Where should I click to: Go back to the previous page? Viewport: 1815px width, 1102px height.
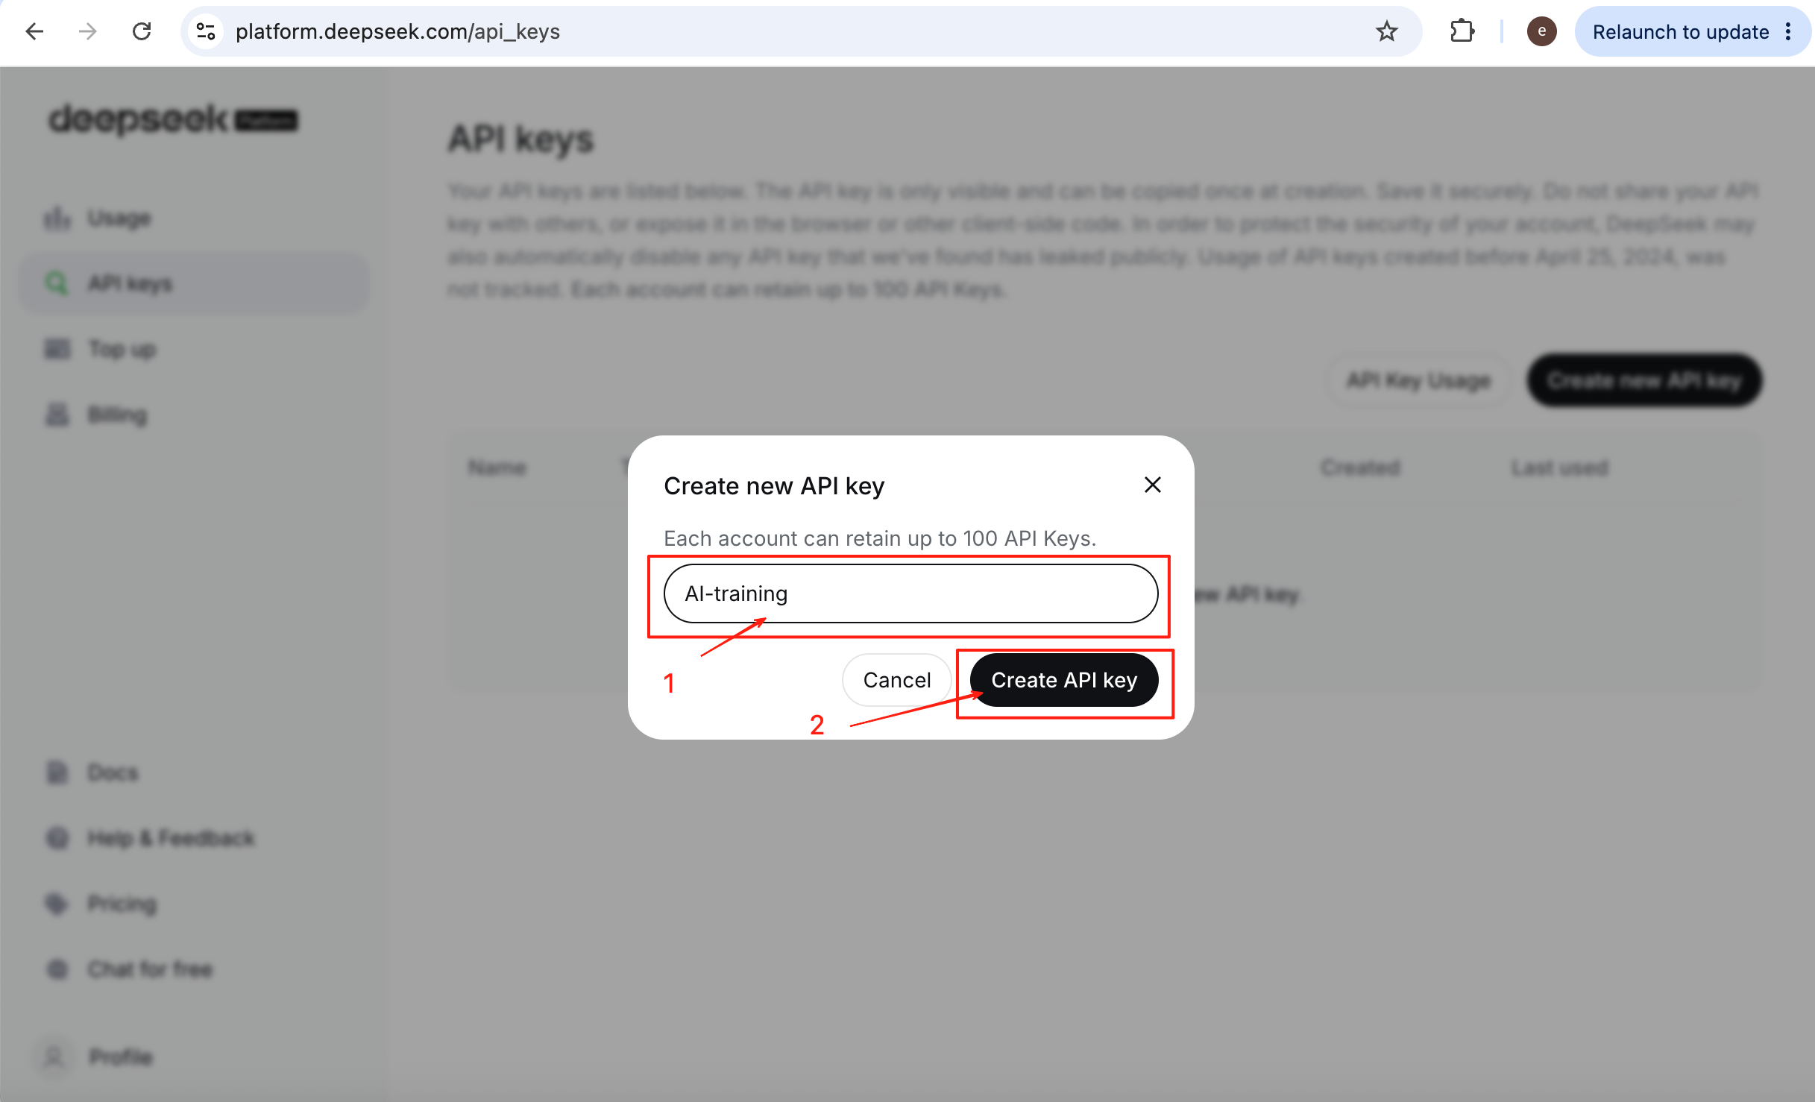click(x=34, y=31)
